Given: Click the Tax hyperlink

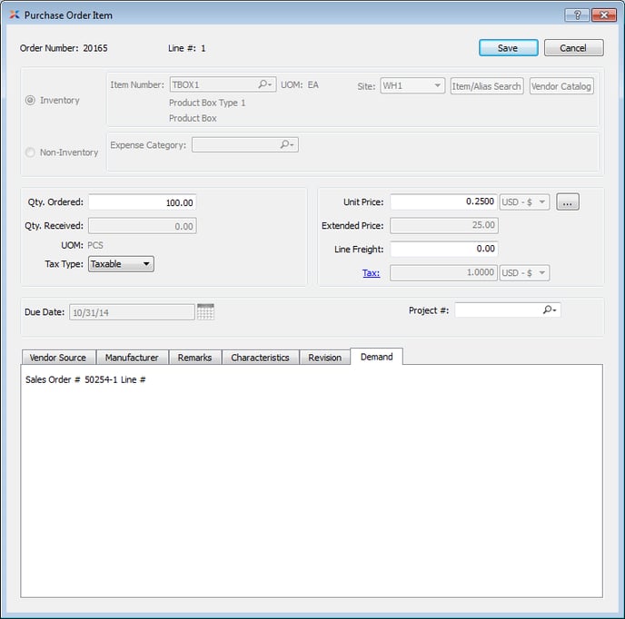Looking at the screenshot, I should click(x=371, y=272).
